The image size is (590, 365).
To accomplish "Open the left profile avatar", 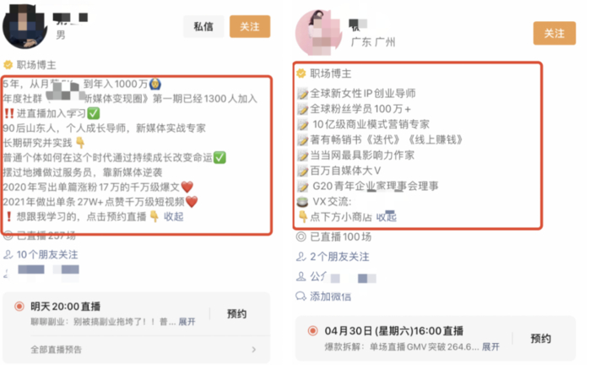I will [x=24, y=25].
